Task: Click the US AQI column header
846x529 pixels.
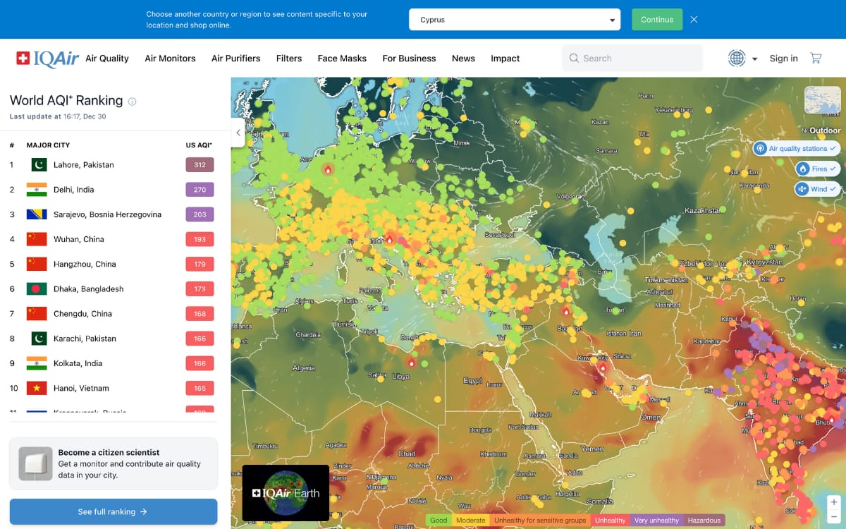Action: (x=199, y=145)
